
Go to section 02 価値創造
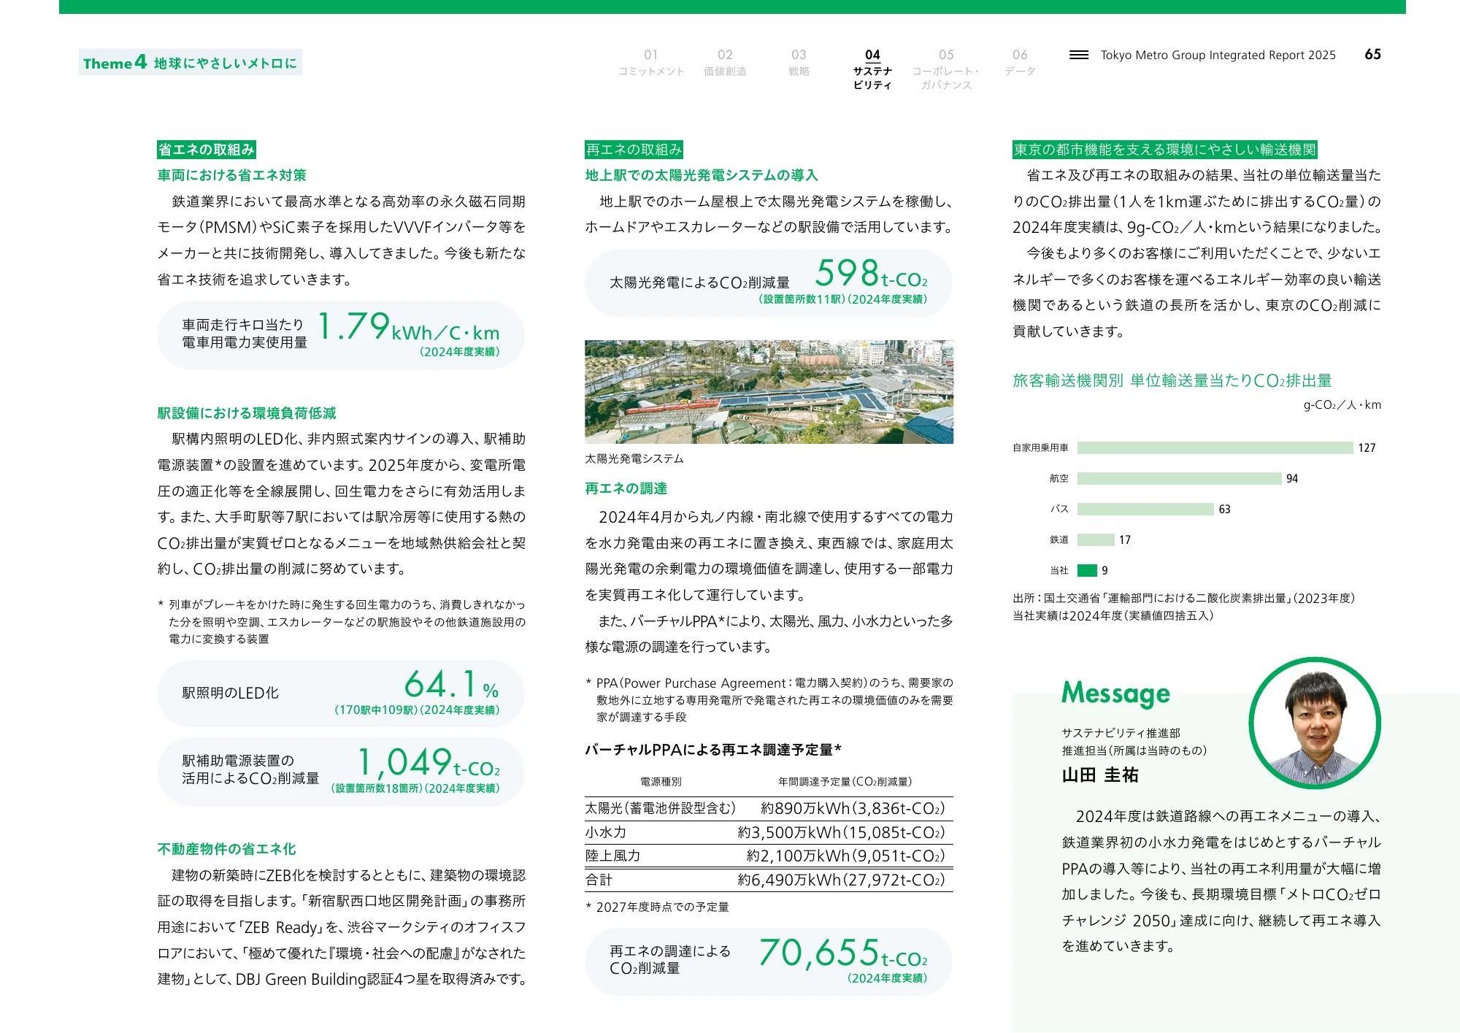725,63
